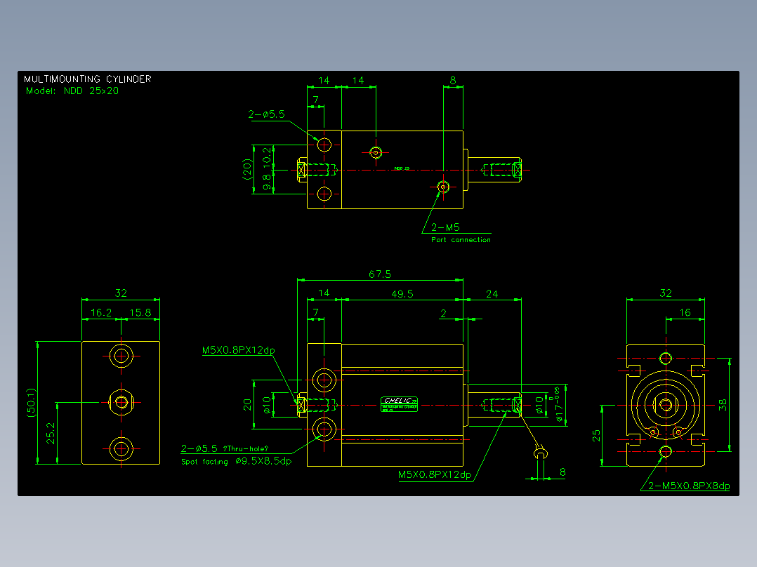757x567 pixels.
Task: Select the 10.2 dimension in top view
Action: click(x=267, y=156)
